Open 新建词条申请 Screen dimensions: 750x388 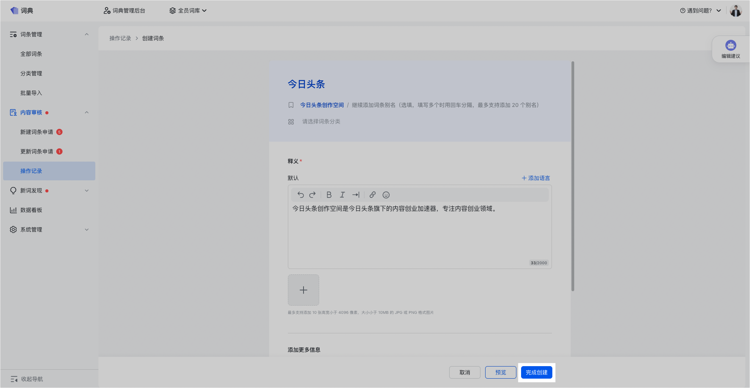point(37,132)
